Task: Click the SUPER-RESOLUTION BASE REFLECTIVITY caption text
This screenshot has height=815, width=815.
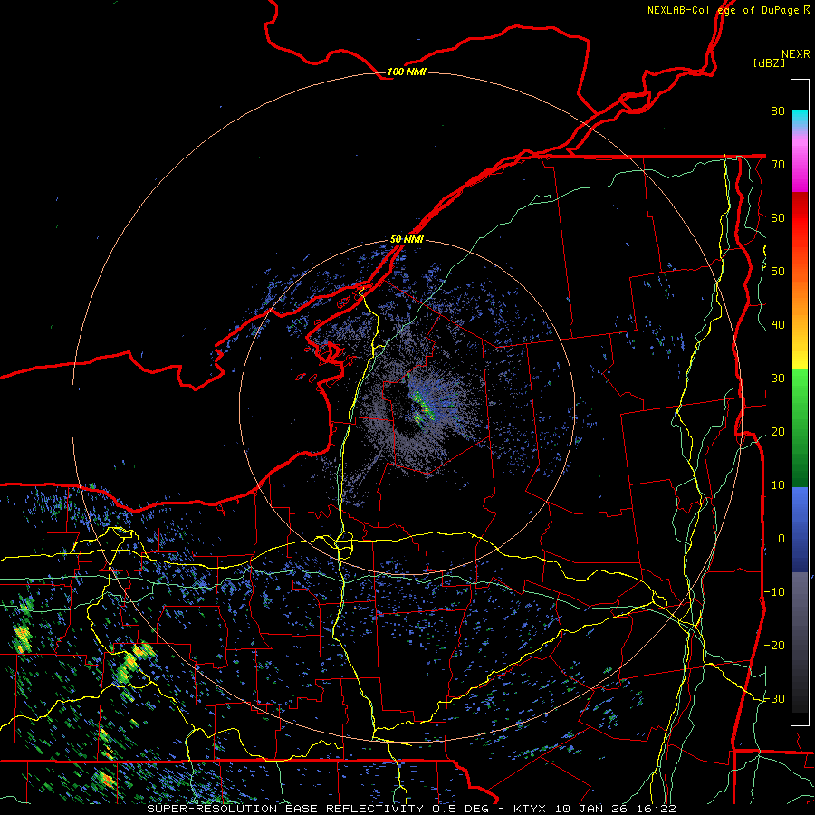Action: (x=285, y=809)
